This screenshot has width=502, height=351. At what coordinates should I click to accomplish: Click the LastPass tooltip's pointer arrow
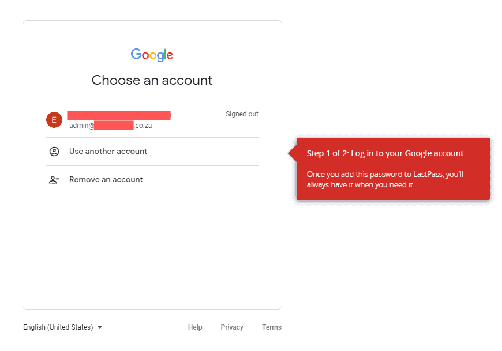tap(293, 153)
